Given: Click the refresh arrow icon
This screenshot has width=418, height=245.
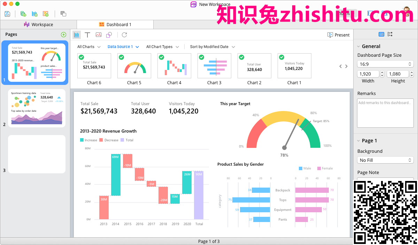Looking at the screenshot, I should coord(124,35).
